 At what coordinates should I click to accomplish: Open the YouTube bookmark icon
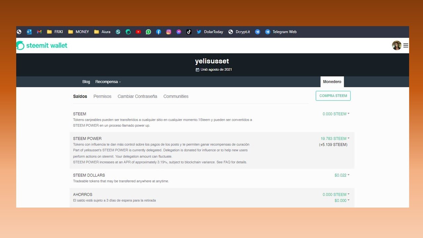138,32
